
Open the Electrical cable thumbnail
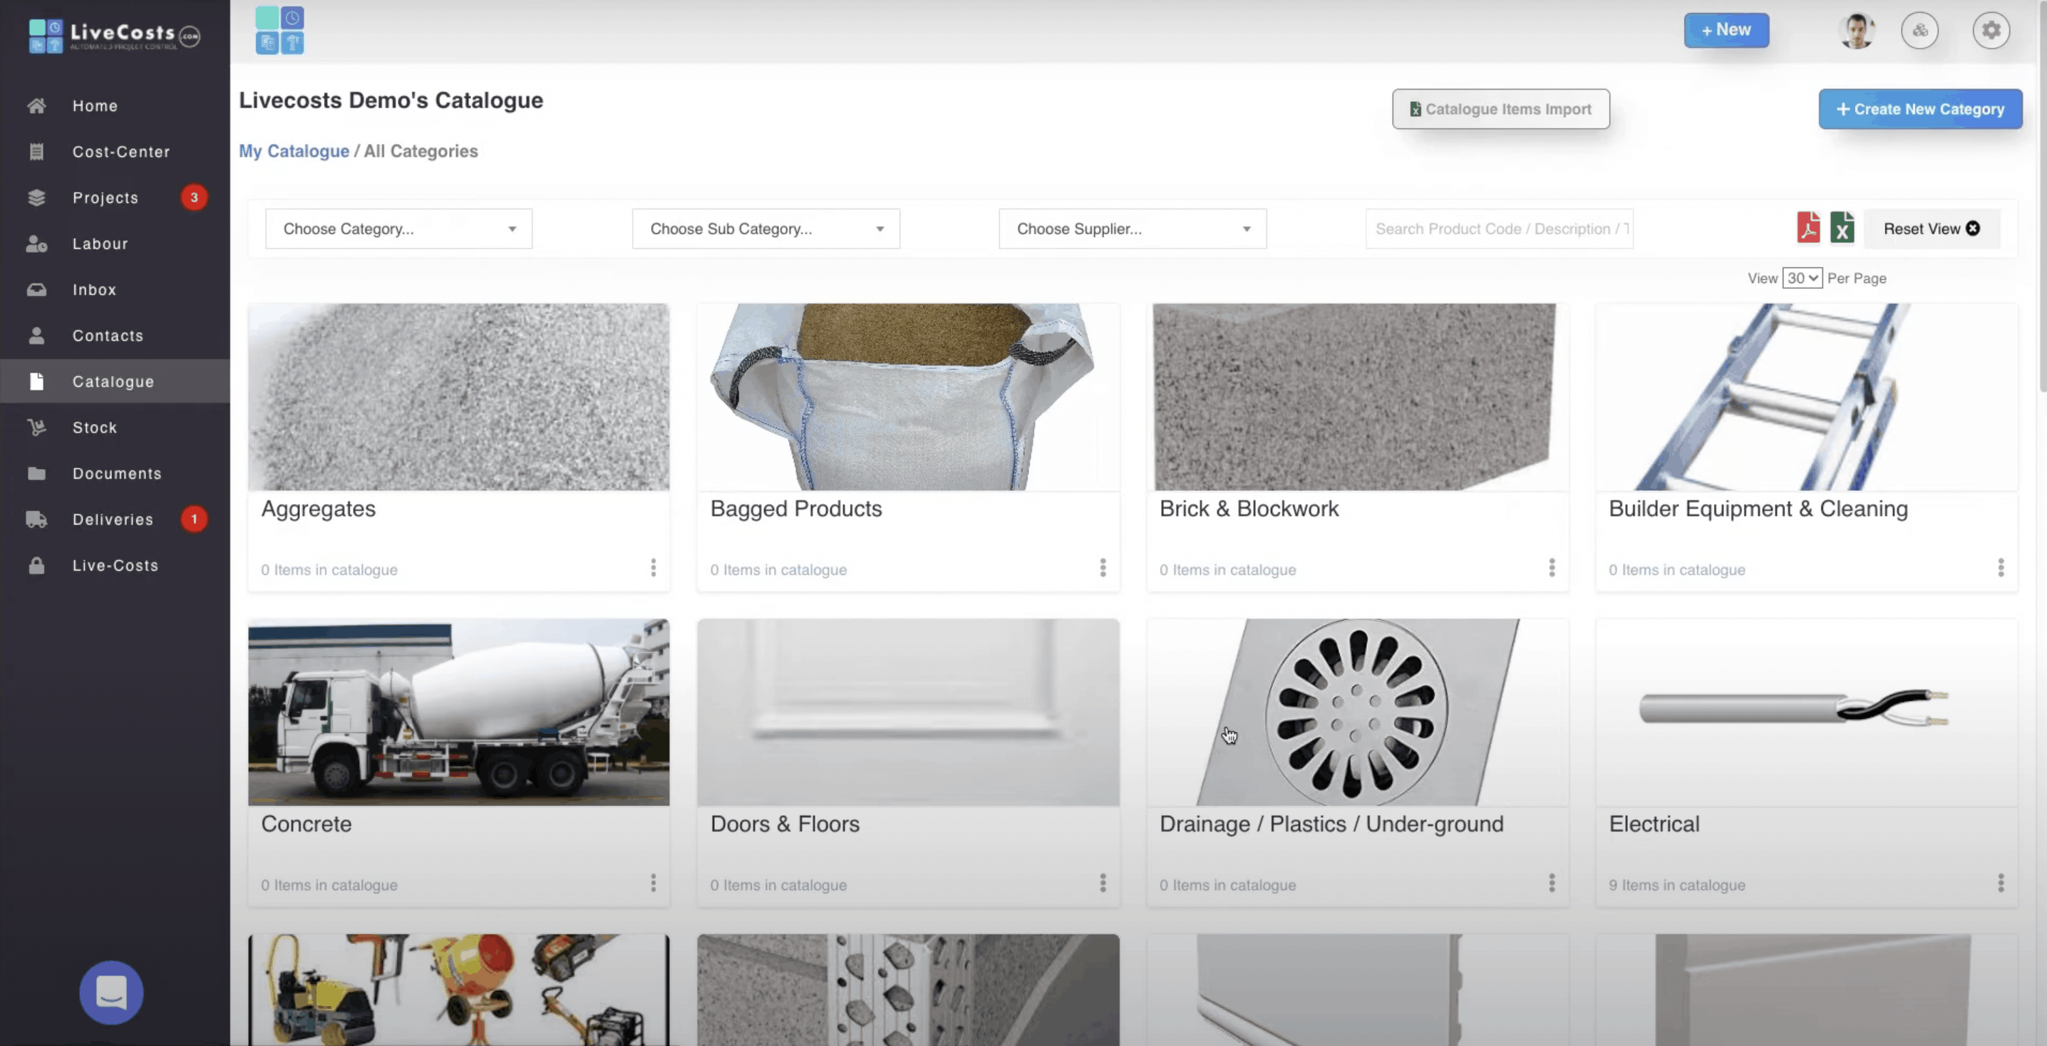tap(1806, 712)
